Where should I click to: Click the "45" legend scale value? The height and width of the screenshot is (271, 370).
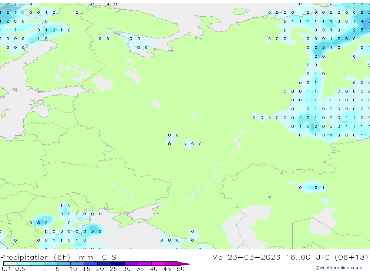167,269
